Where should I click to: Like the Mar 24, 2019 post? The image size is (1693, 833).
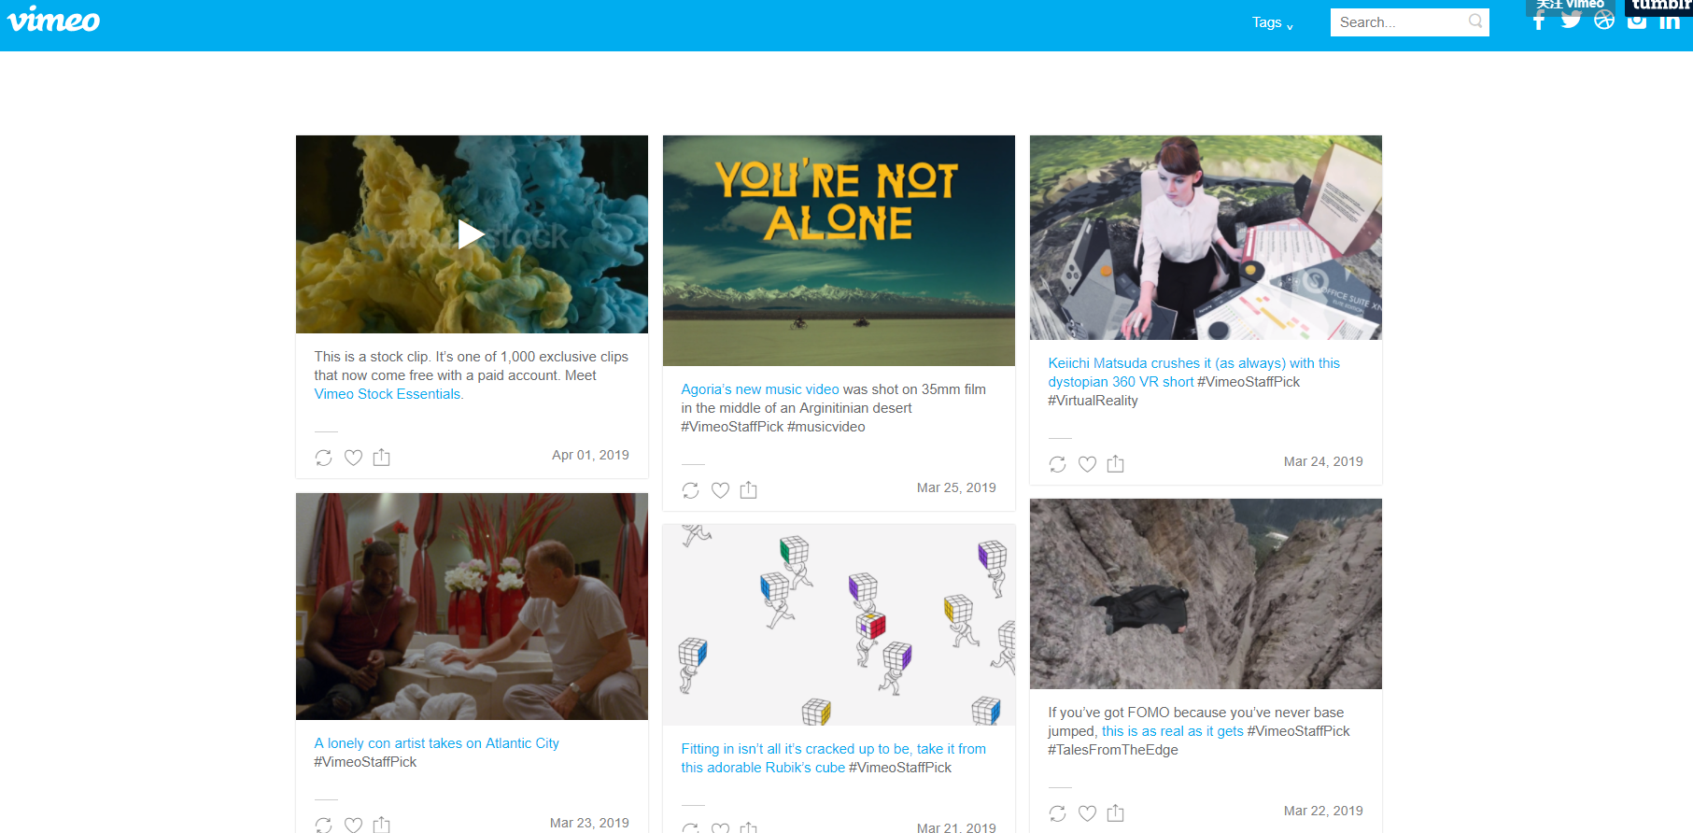[1087, 464]
